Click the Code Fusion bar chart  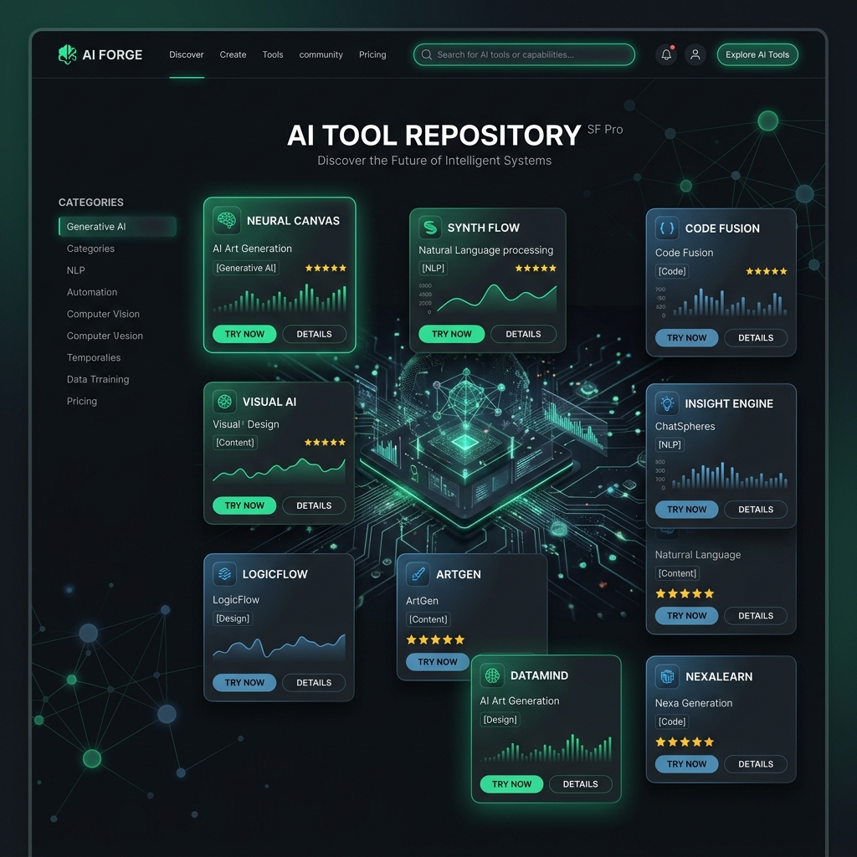coord(721,301)
